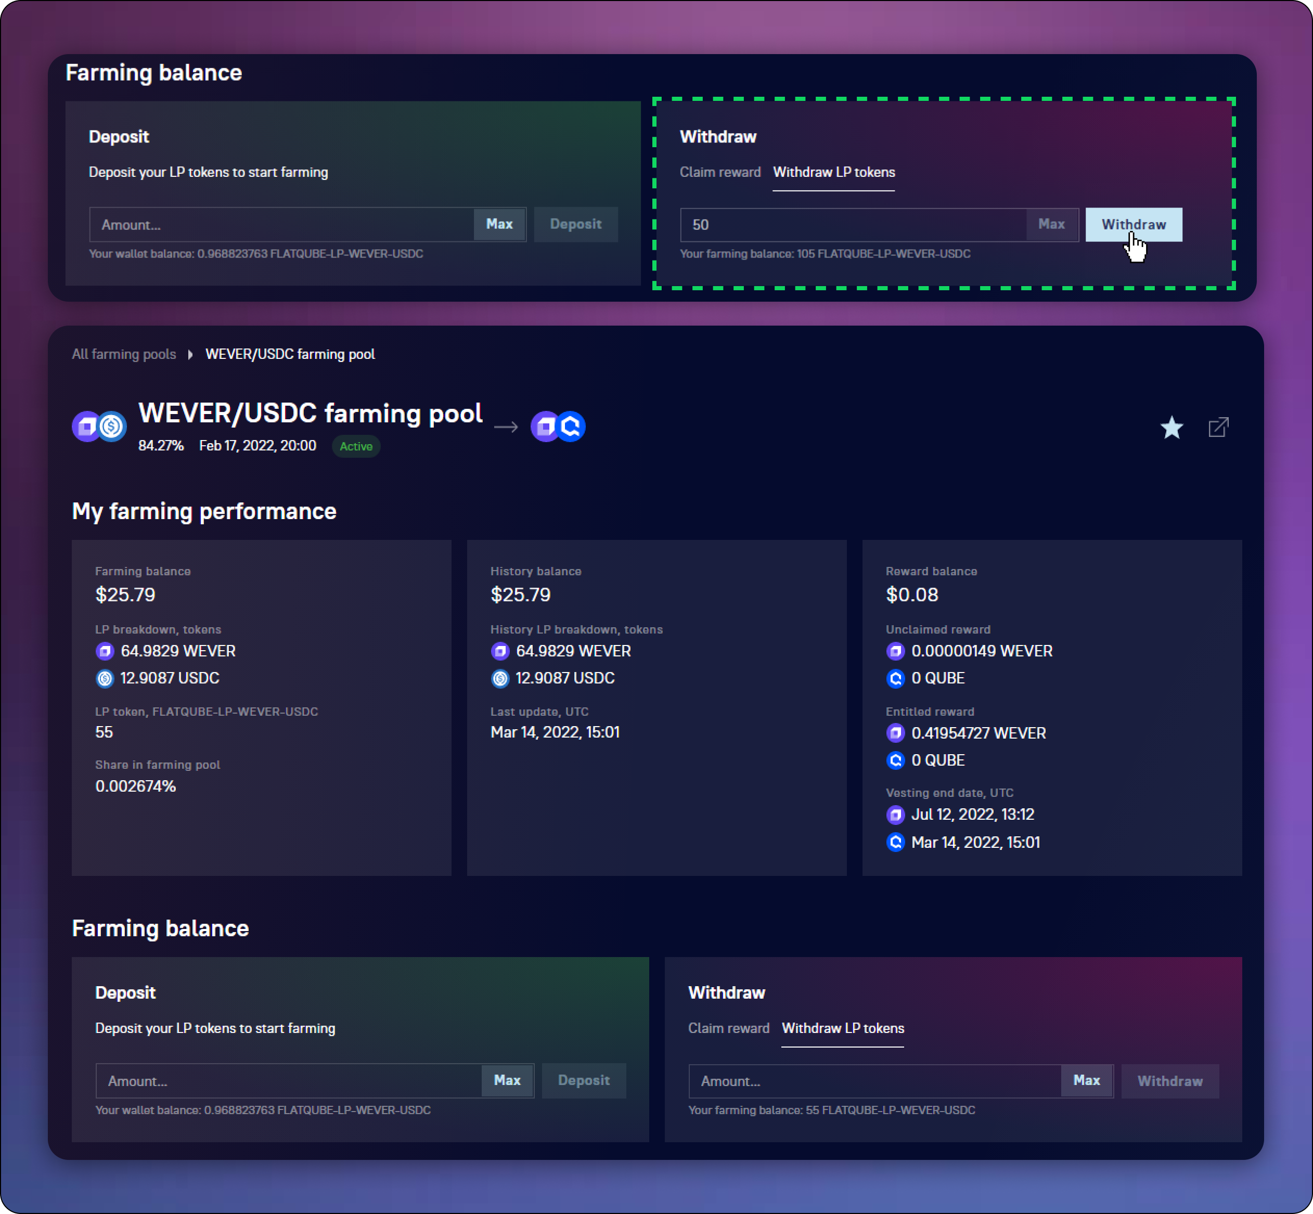Click QUBE icon under Unclaimed reward
Viewport: 1313px width, 1214px height.
[x=895, y=679]
